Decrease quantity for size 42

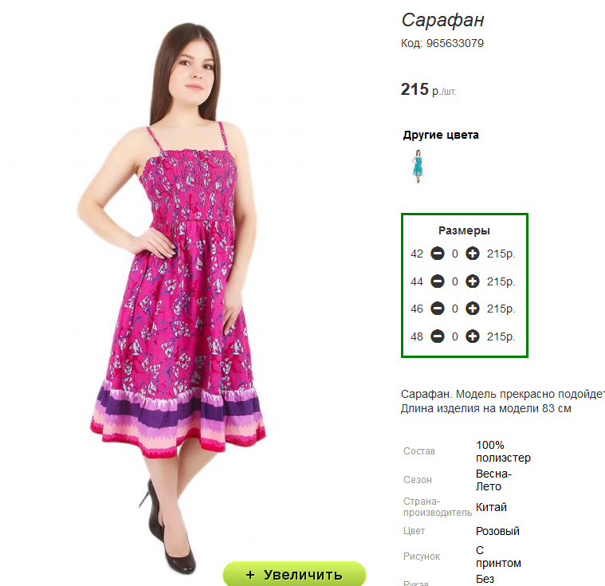437,254
